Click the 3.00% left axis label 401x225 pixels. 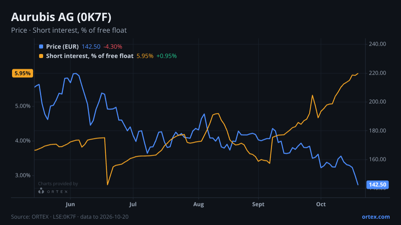23,175
